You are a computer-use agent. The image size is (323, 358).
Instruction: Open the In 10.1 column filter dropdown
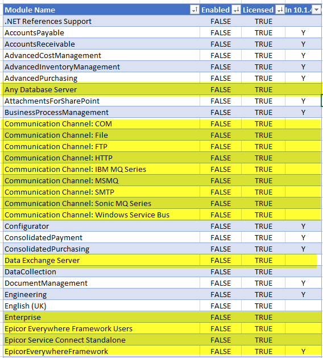pos(316,10)
